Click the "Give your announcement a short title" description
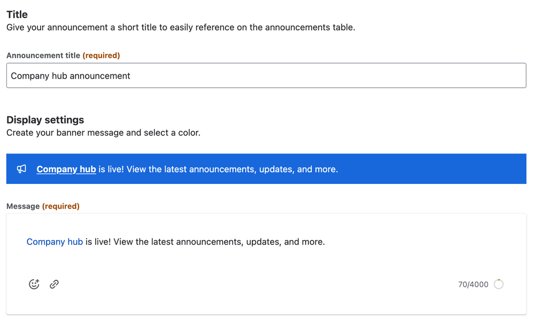The image size is (534, 330). 181,27
